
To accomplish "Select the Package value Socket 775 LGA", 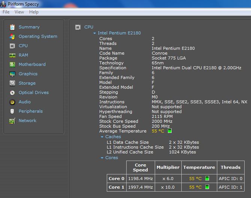I will 169,58.
